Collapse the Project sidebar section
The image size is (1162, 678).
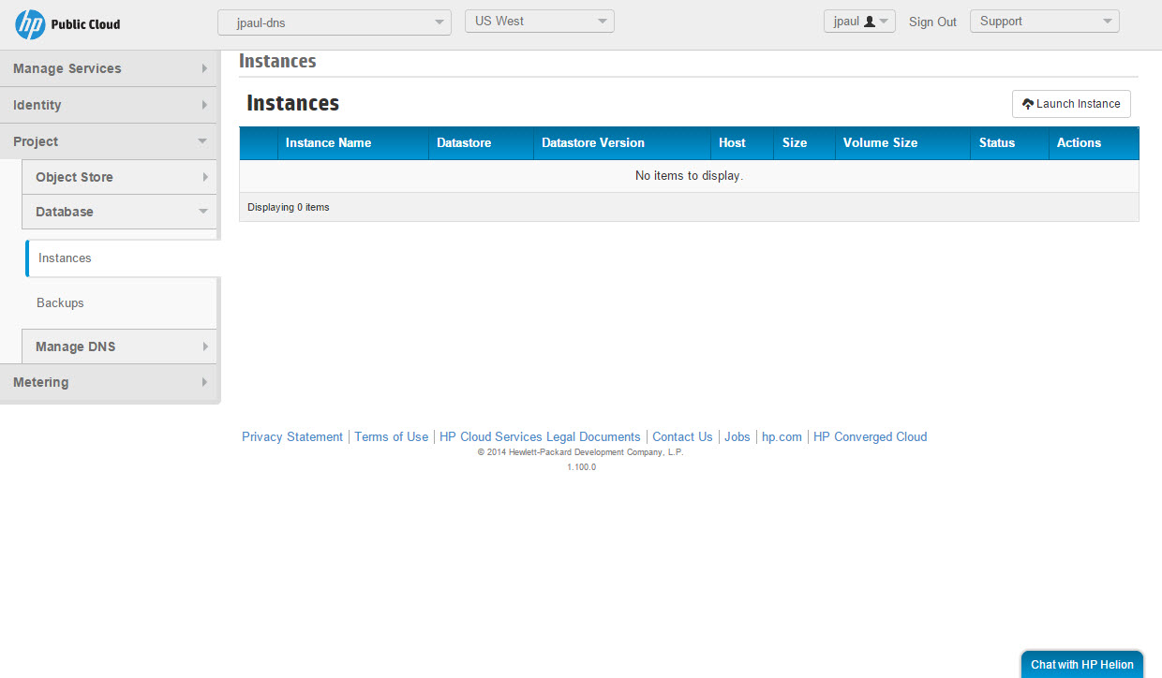[x=109, y=141]
